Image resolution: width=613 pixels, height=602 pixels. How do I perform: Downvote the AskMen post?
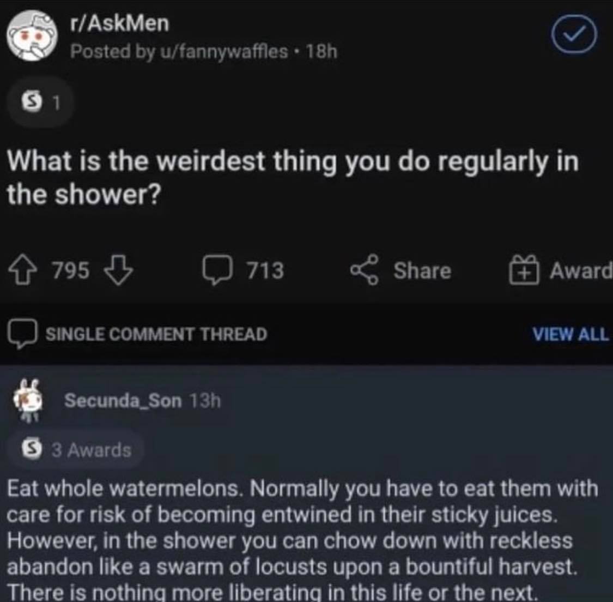[118, 270]
